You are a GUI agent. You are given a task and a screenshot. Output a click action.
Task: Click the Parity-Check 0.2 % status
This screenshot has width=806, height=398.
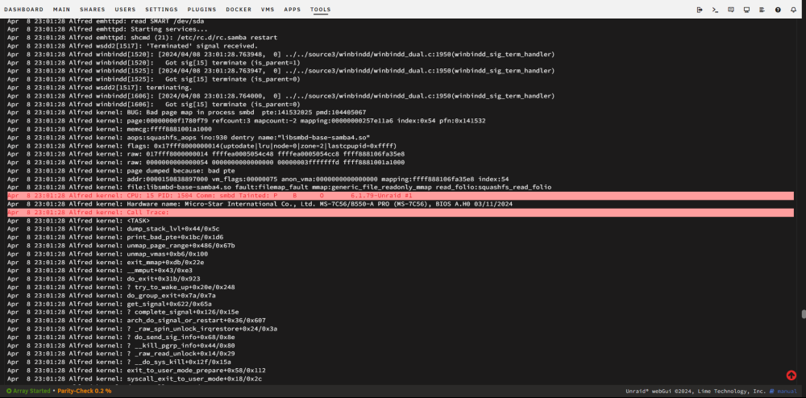85,391
